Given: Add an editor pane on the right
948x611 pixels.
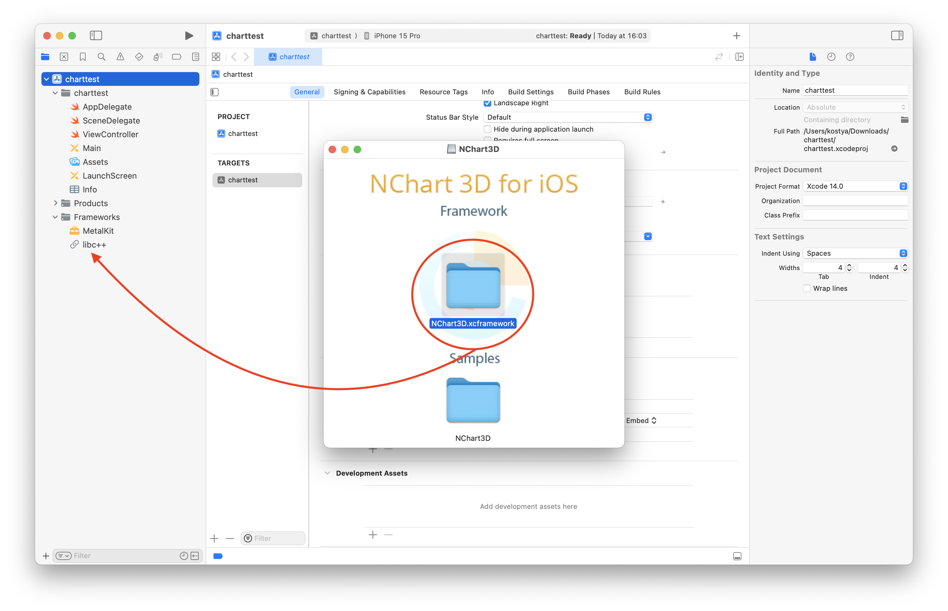Looking at the screenshot, I should pyautogui.click(x=739, y=57).
